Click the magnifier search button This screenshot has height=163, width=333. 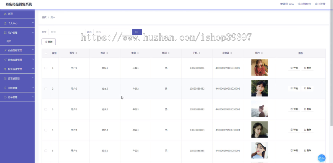pyautogui.click(x=137, y=32)
